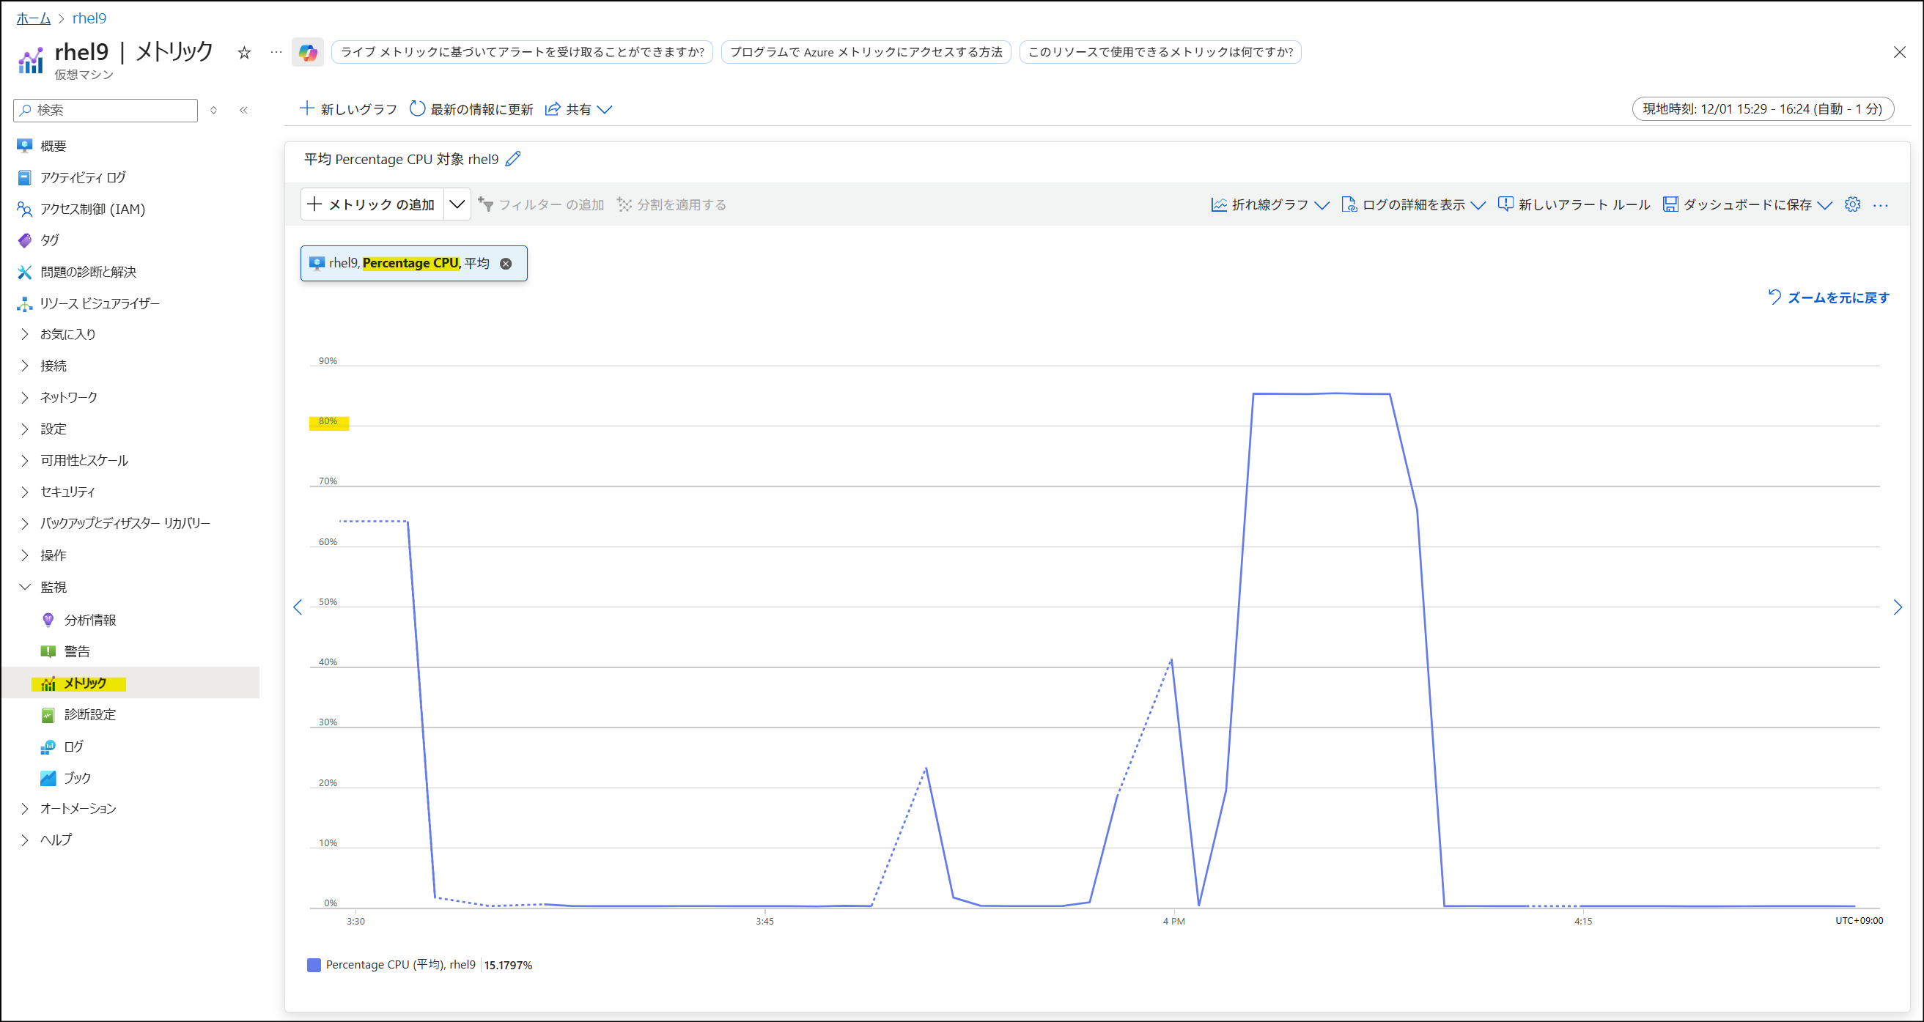Click the rhel9 breadcrumb link
Image resolution: width=1924 pixels, height=1022 pixels.
pyautogui.click(x=89, y=18)
